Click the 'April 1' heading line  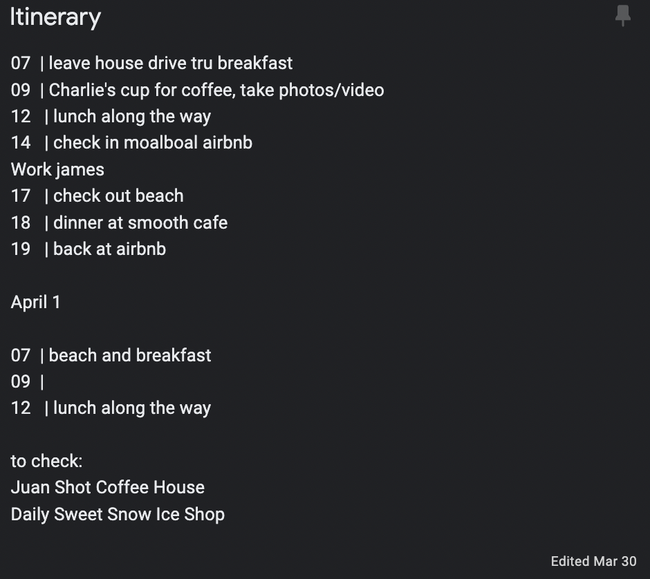pos(36,302)
